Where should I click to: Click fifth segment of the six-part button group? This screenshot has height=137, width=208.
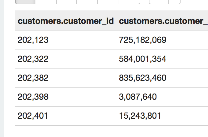point(108,2)
